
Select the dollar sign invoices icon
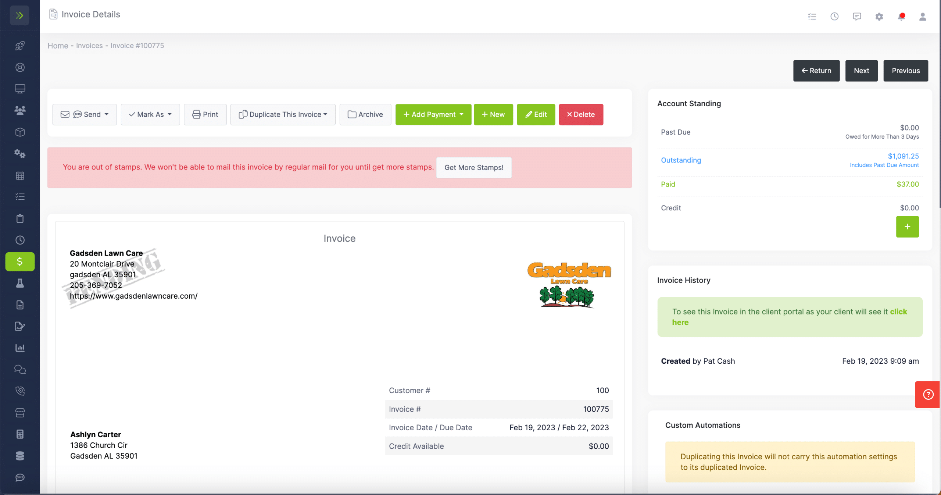pyautogui.click(x=20, y=261)
